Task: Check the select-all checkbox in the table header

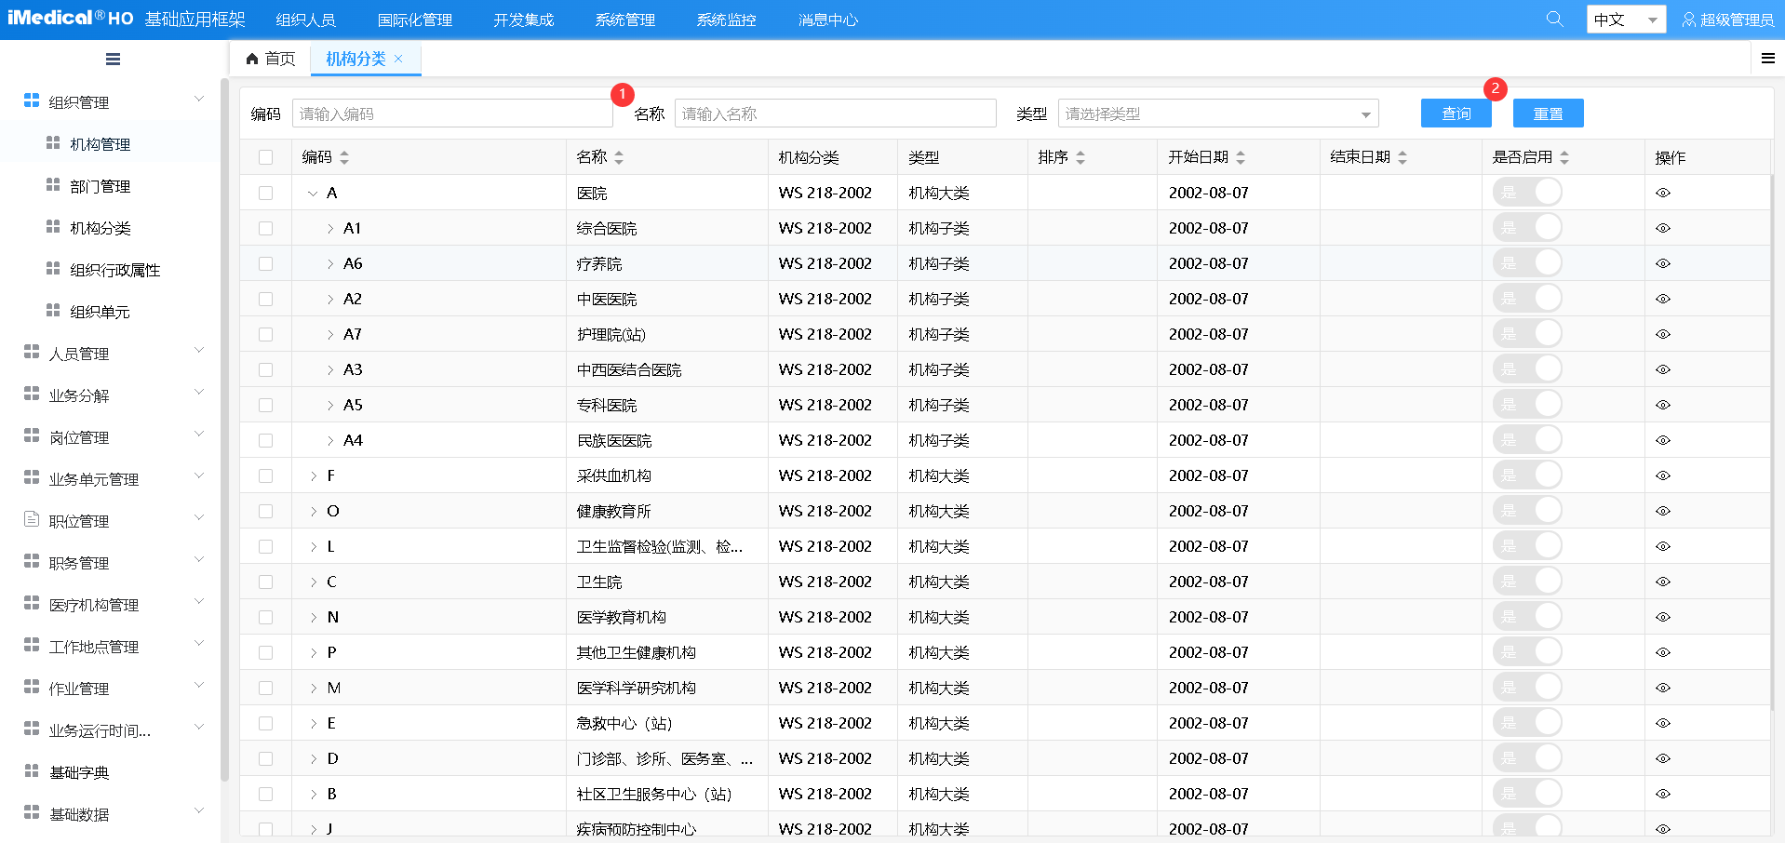Action: [265, 156]
